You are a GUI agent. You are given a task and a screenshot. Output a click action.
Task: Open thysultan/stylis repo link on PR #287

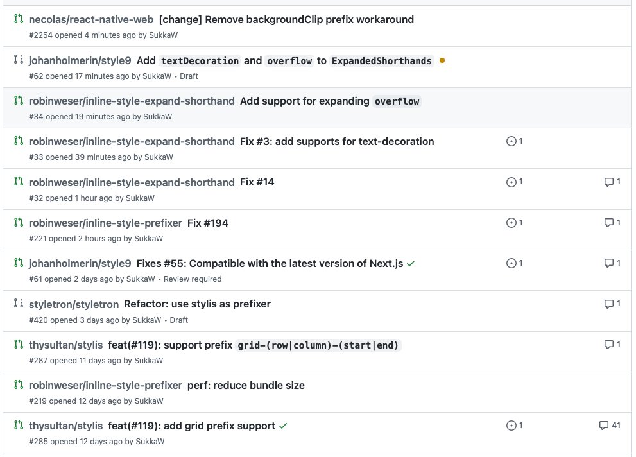[65, 345]
